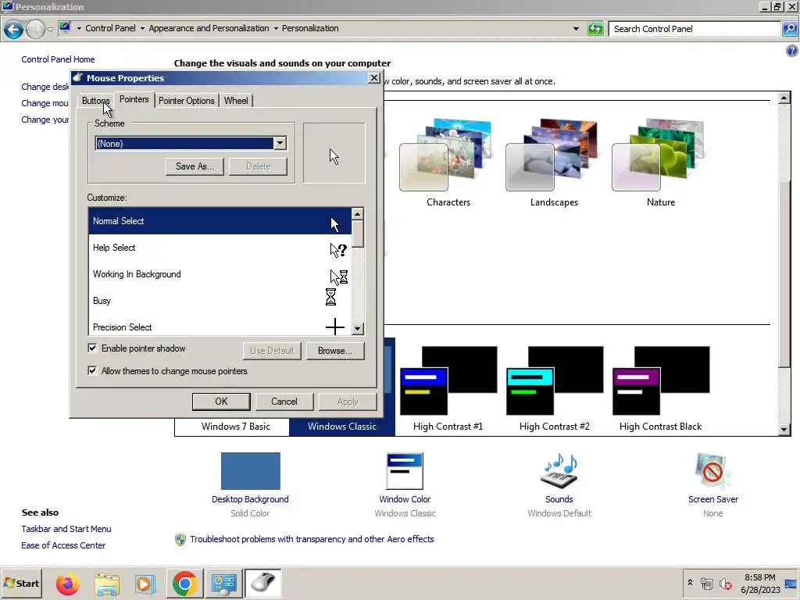Open recent pages dropdown next to forward button

[50, 29]
